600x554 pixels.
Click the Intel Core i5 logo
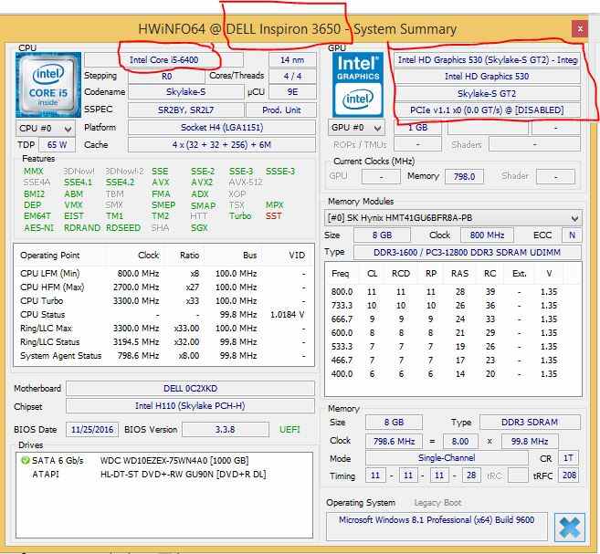pyautogui.click(x=47, y=86)
